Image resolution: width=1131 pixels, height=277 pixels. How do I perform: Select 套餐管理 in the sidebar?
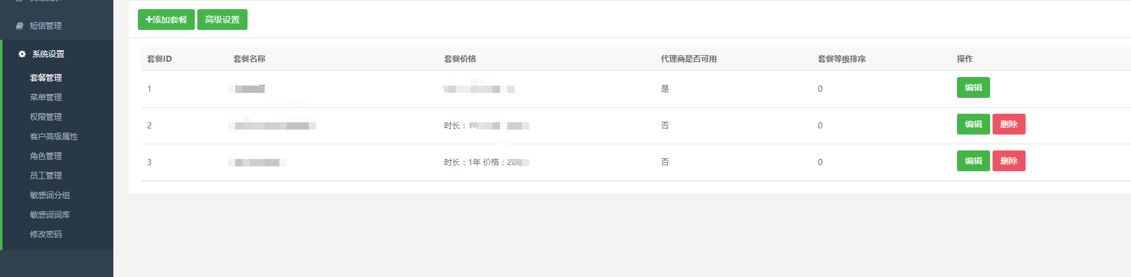coord(46,78)
